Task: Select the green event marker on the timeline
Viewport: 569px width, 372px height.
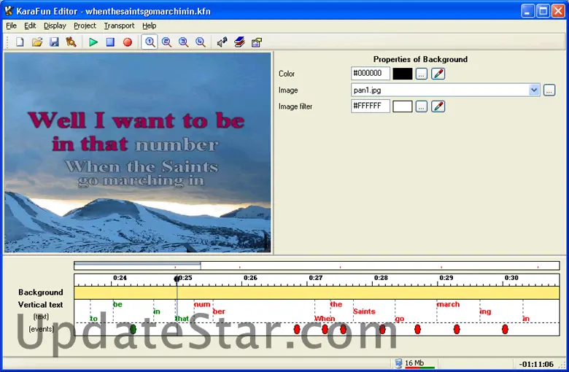Action: click(x=133, y=330)
